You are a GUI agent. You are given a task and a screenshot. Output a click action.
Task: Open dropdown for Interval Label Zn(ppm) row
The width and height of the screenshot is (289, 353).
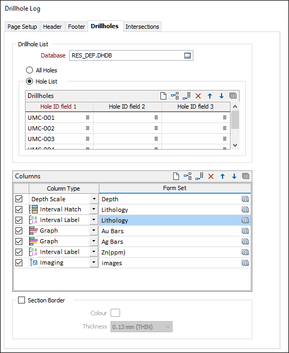pos(94,252)
